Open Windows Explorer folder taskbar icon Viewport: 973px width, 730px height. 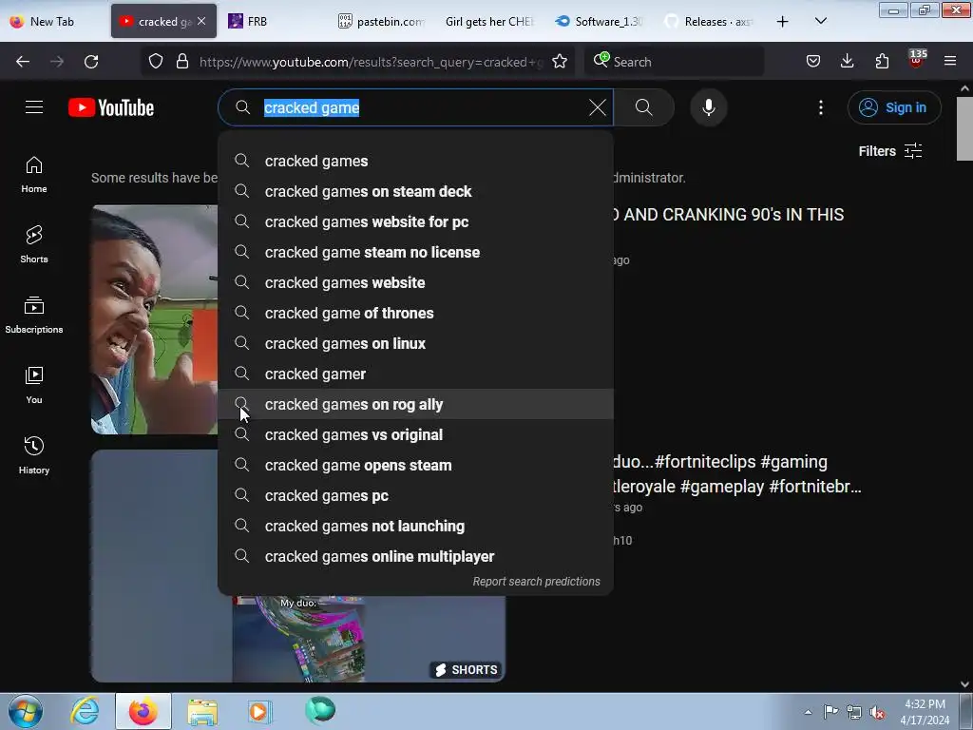(x=202, y=711)
